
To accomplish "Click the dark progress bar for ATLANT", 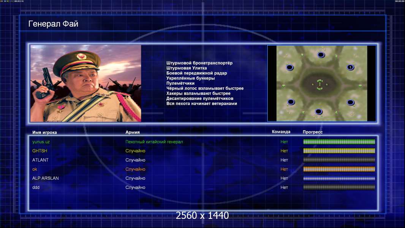I will (339, 160).
